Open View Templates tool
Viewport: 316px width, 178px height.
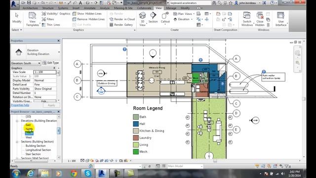[x=32, y=19]
